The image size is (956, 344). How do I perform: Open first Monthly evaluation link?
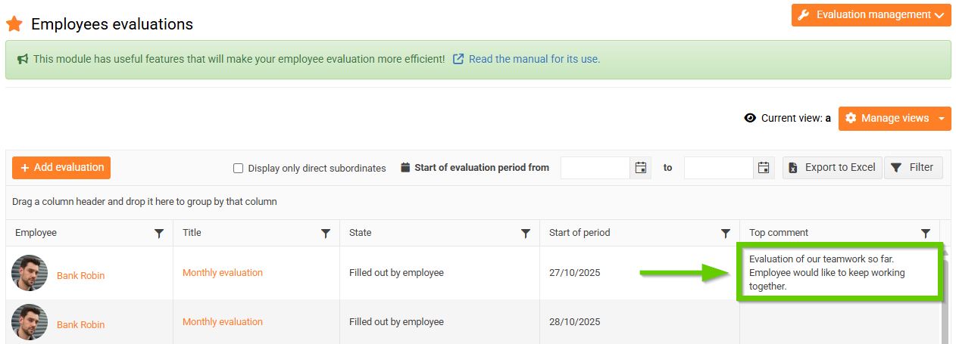[223, 273]
